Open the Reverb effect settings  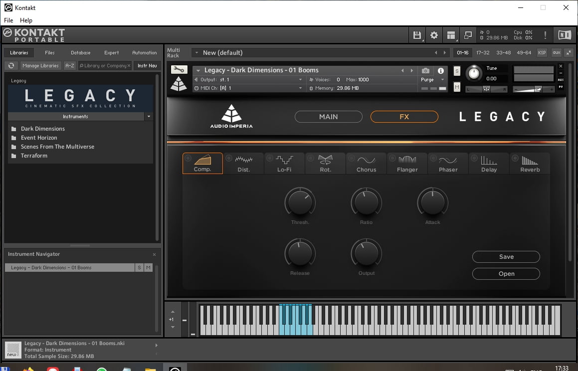pos(529,163)
